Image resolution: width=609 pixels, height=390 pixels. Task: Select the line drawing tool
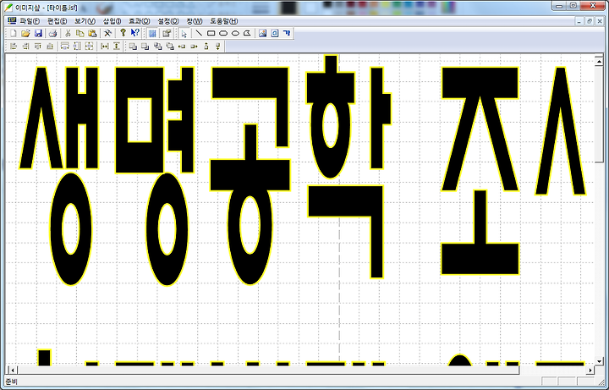tap(199, 33)
